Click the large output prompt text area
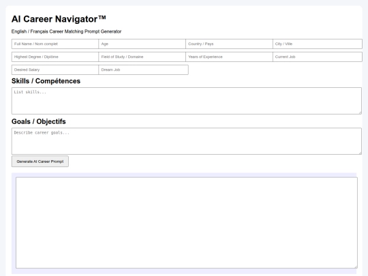Image resolution: width=368 pixels, height=276 pixels. [187, 223]
